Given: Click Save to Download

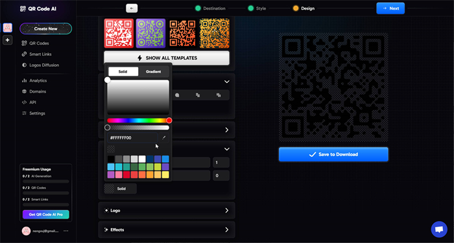Looking at the screenshot, I should [333, 154].
